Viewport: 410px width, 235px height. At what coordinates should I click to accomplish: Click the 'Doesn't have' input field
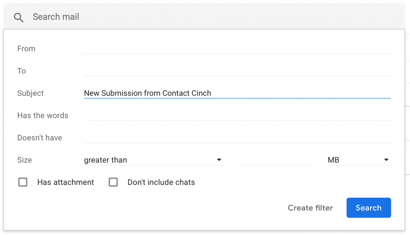237,138
